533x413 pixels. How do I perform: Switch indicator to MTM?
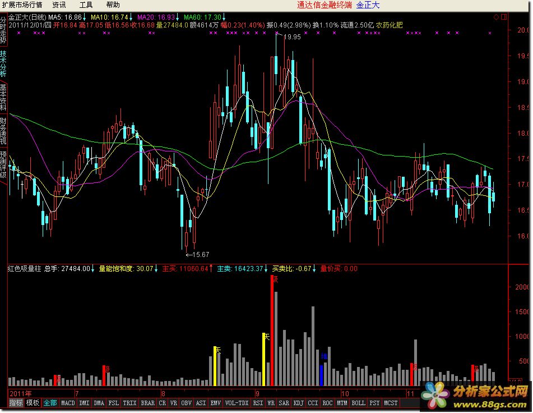(x=342, y=403)
